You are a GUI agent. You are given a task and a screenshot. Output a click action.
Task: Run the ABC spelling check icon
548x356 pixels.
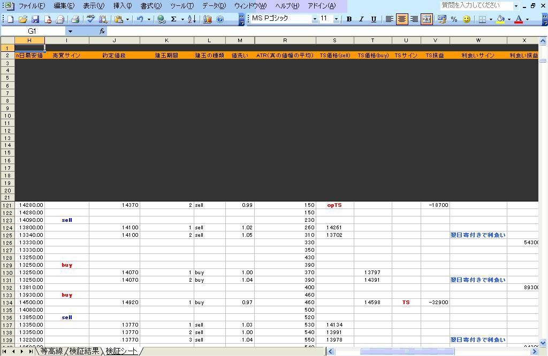[x=90, y=19]
